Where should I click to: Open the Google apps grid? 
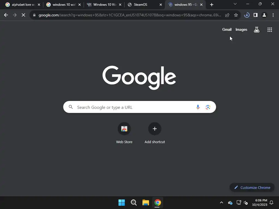click(x=270, y=30)
